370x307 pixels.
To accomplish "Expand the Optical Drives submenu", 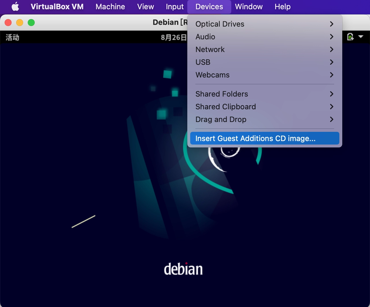I will [265, 24].
